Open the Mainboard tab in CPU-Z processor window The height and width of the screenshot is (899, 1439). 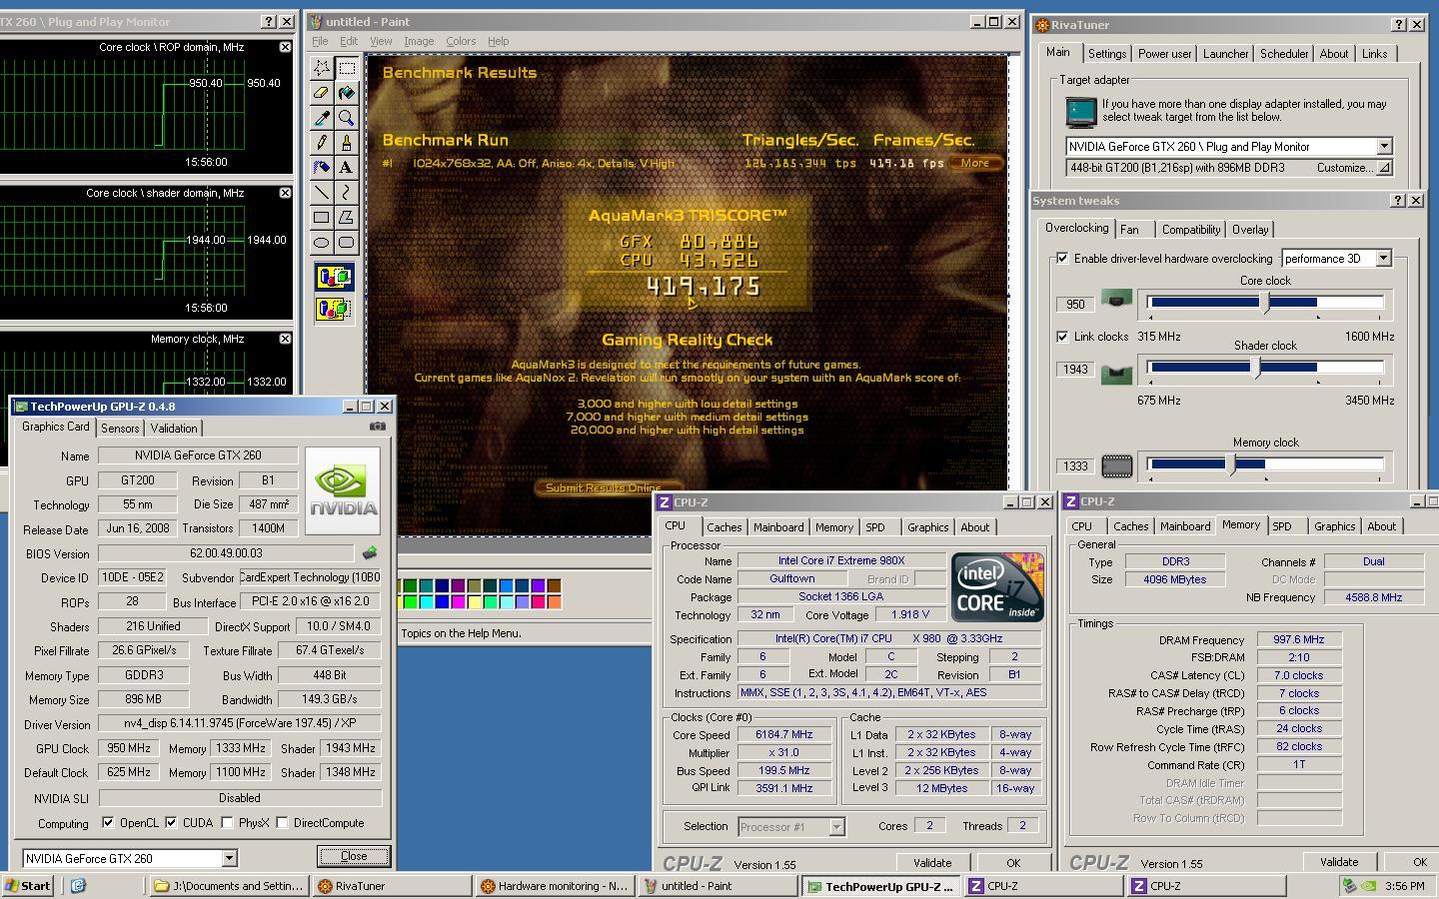(x=778, y=527)
